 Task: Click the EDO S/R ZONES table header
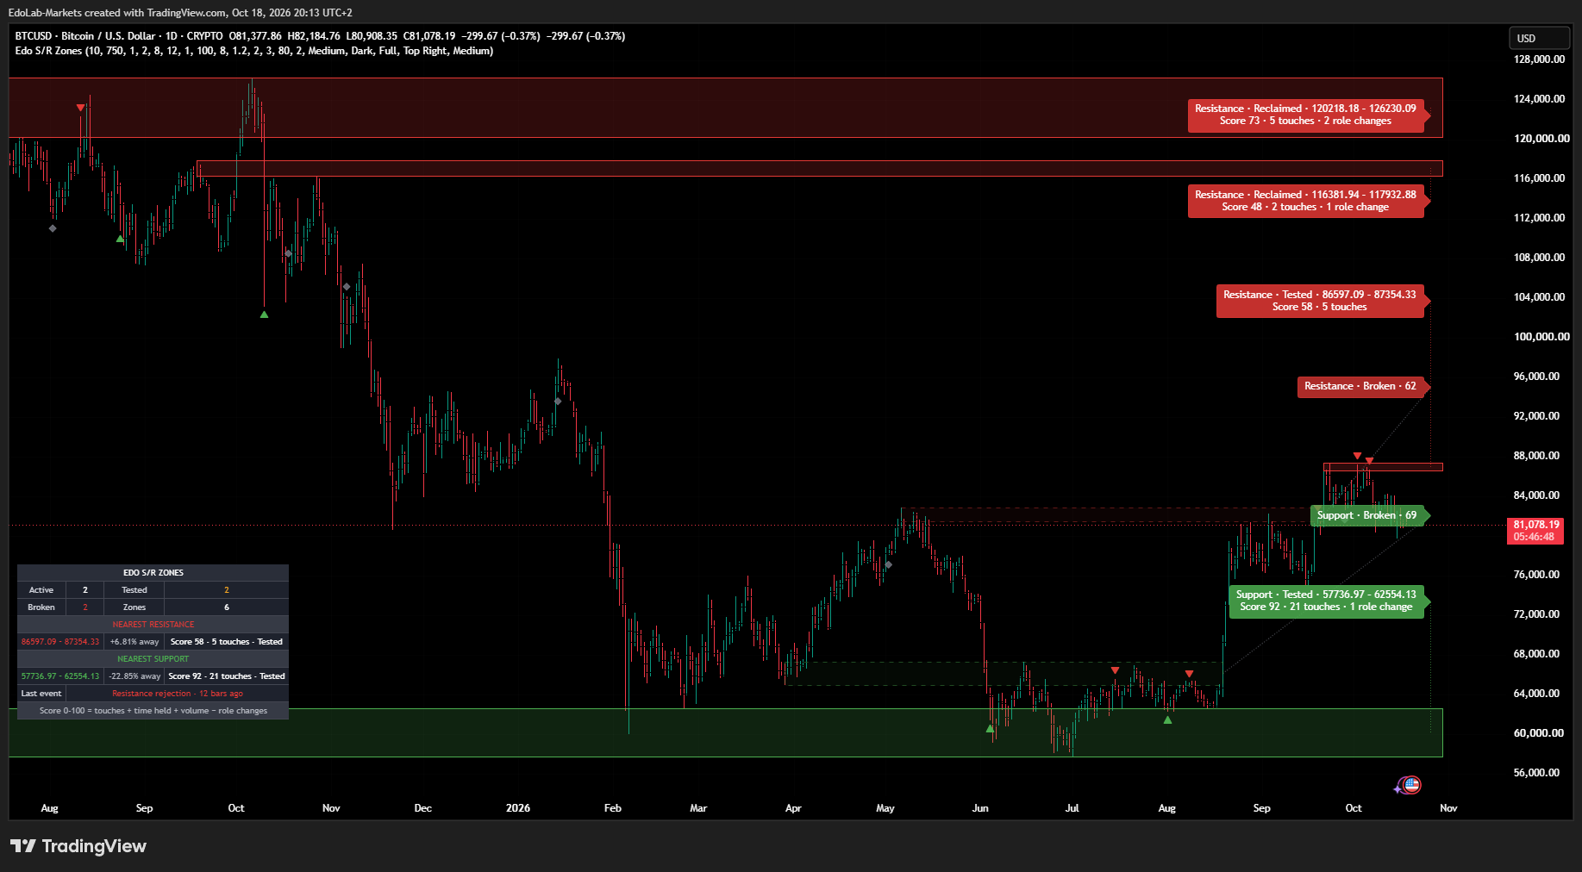pos(153,573)
